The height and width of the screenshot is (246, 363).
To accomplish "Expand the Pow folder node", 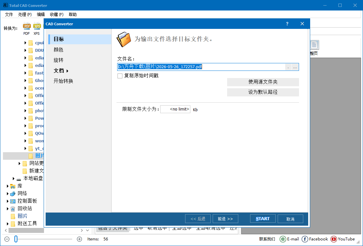I will [x=25, y=118].
